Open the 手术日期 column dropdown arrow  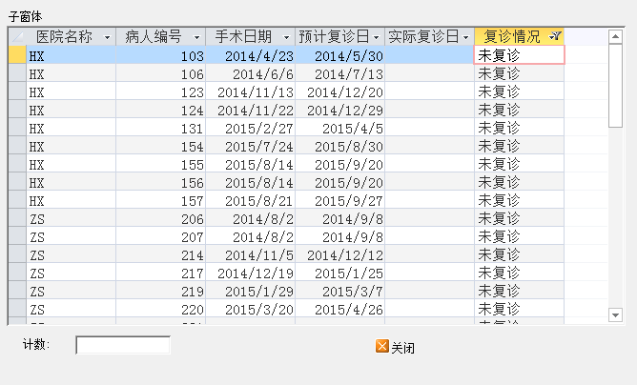pos(286,37)
